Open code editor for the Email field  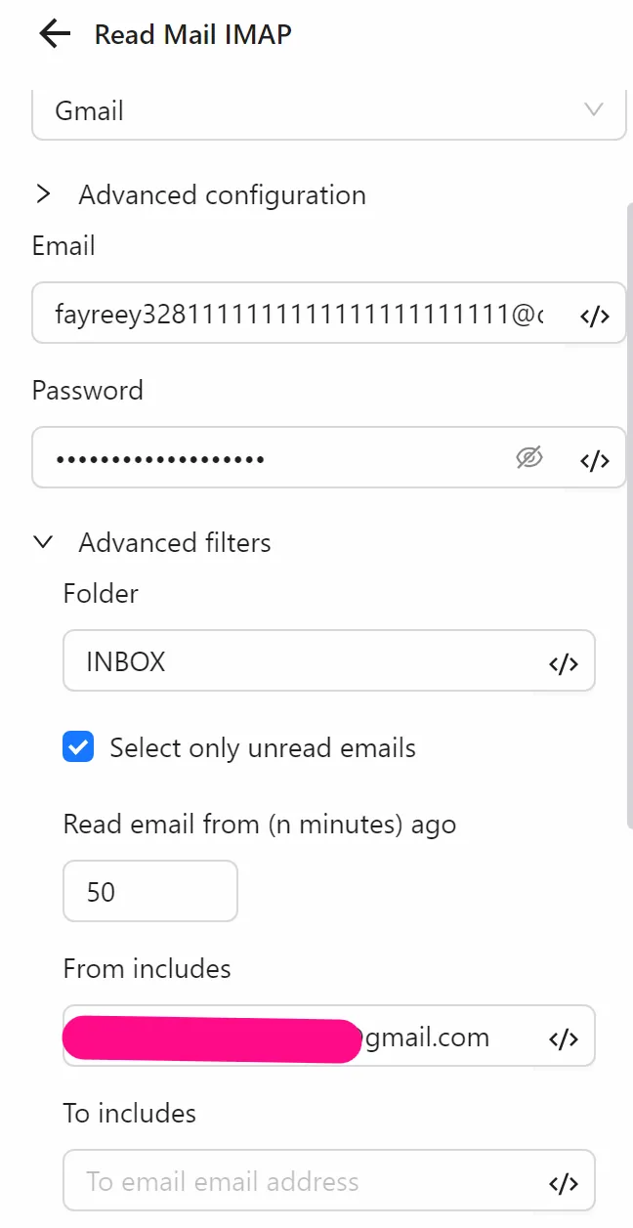point(594,315)
